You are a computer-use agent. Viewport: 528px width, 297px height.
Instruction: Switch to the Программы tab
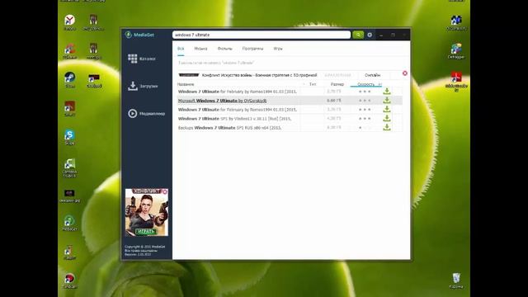pyautogui.click(x=253, y=49)
